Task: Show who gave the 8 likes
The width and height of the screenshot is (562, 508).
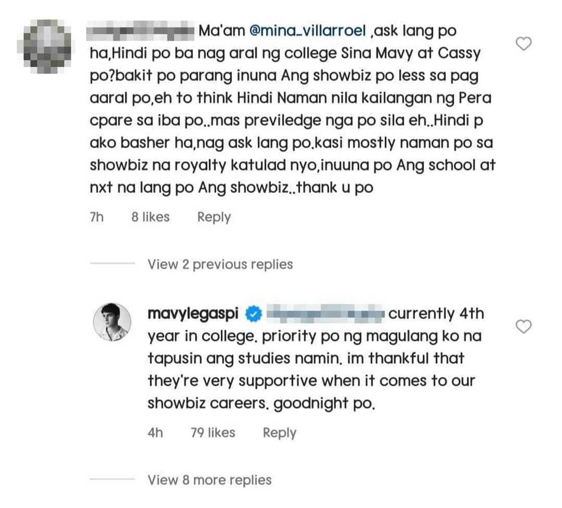Action: coord(151,217)
